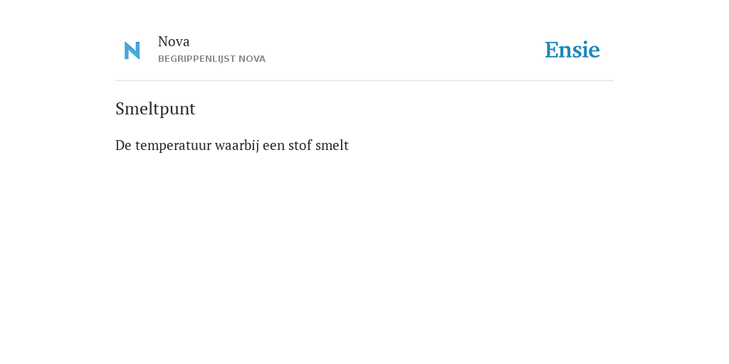Screen dimensions: 729x364
Task: Click the word "De" starting the definition
Action: [x=124, y=145]
